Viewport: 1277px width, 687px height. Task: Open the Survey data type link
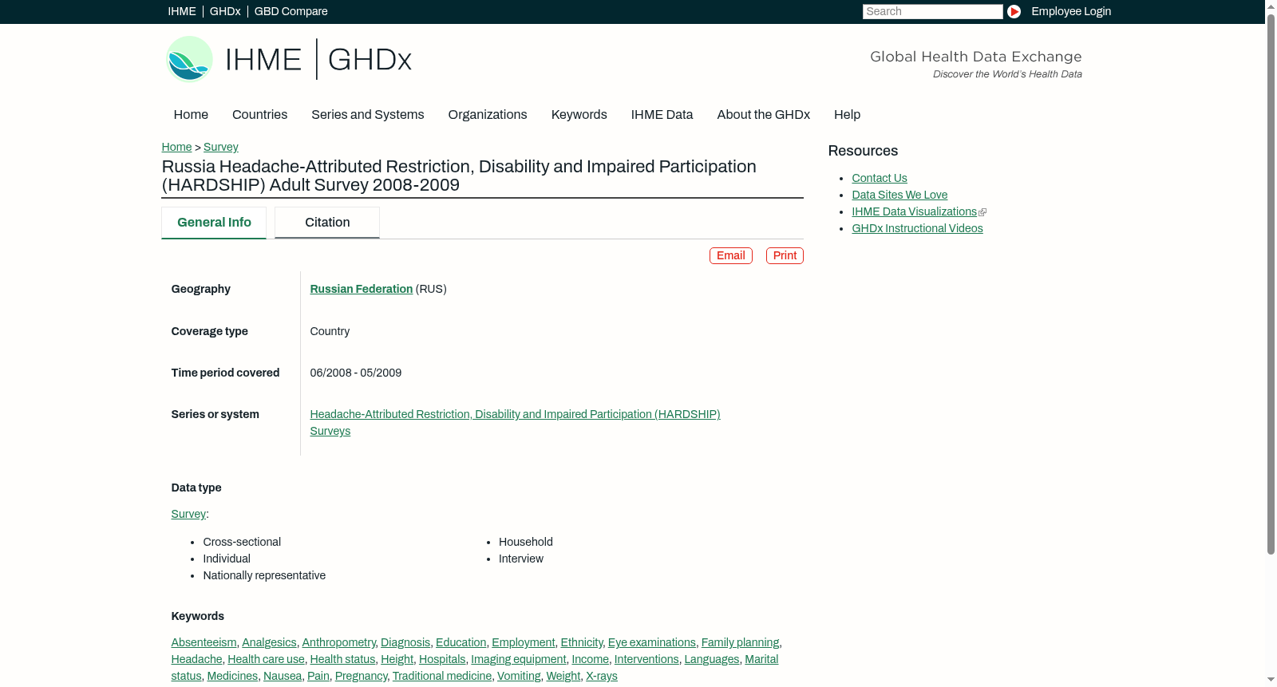(188, 515)
